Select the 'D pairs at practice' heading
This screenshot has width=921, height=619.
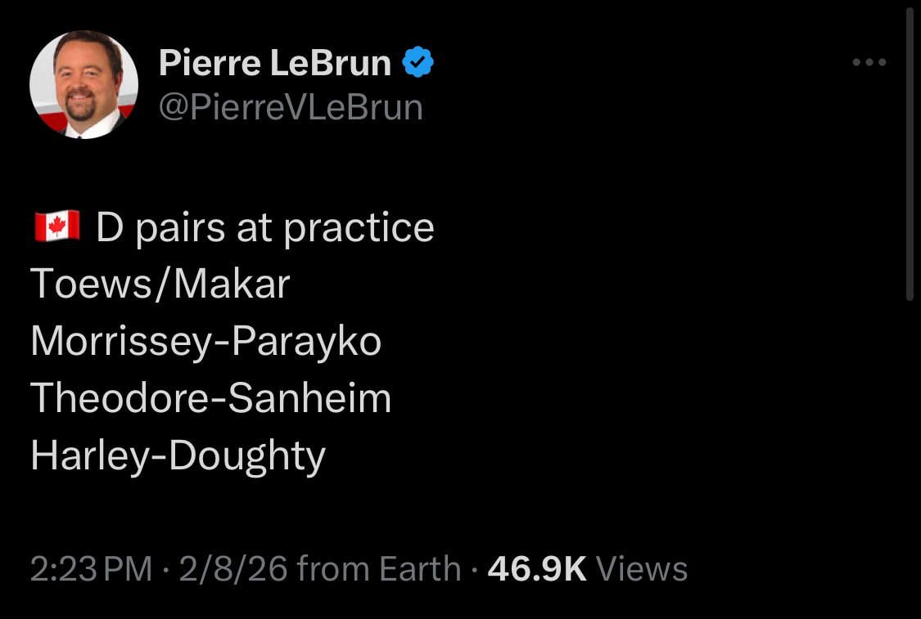pos(262,226)
